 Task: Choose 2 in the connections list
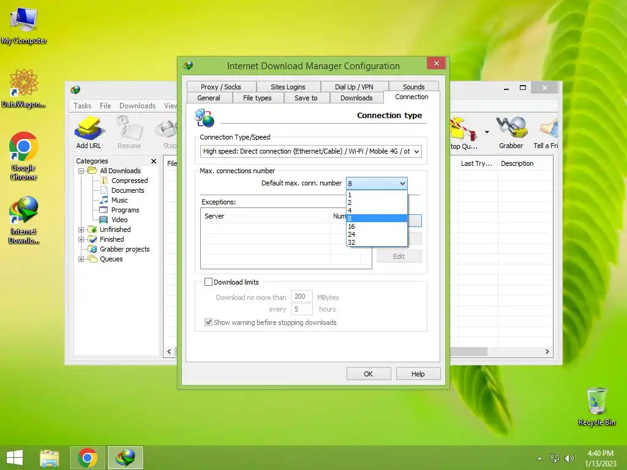[x=377, y=203]
